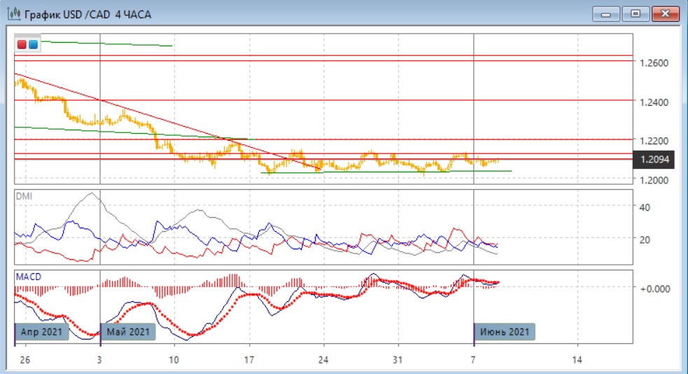Image resolution: width=688 pixels, height=374 pixels.
Task: Click the candlestick chart icon in title bar
Action: point(13,14)
